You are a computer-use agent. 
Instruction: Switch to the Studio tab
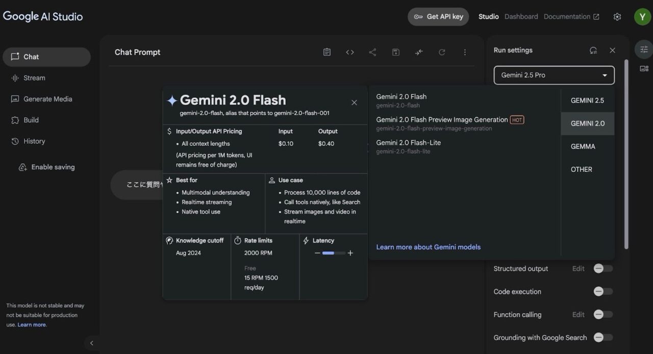(x=489, y=17)
